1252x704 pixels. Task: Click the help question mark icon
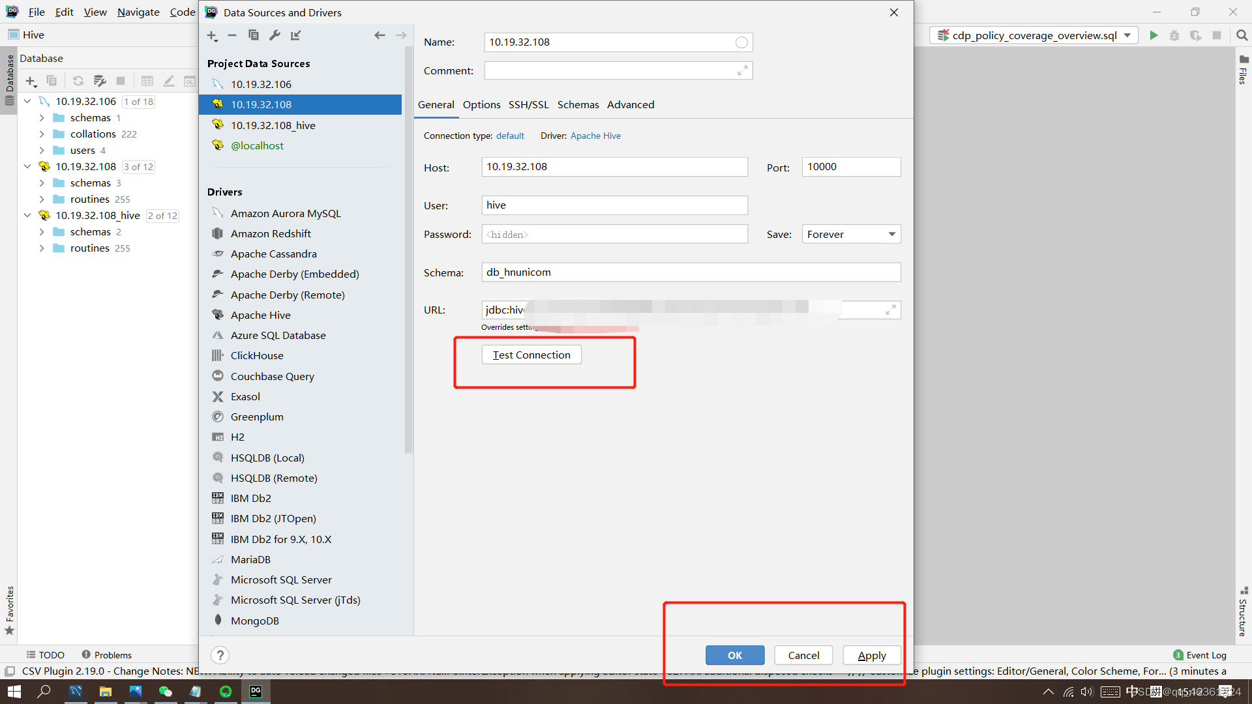[x=220, y=655]
